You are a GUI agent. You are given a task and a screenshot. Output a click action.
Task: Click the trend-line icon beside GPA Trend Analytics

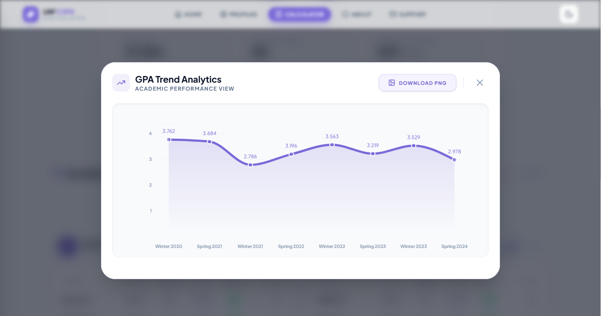(x=121, y=83)
